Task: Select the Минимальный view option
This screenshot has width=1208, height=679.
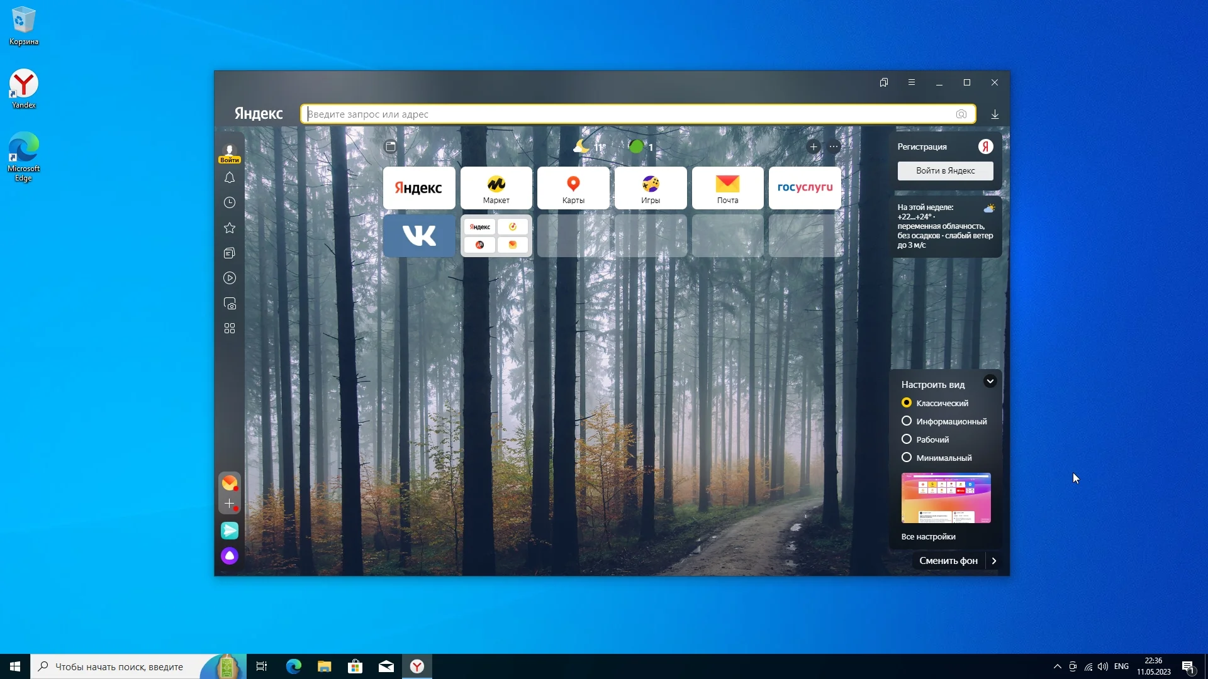Action: 907,458
